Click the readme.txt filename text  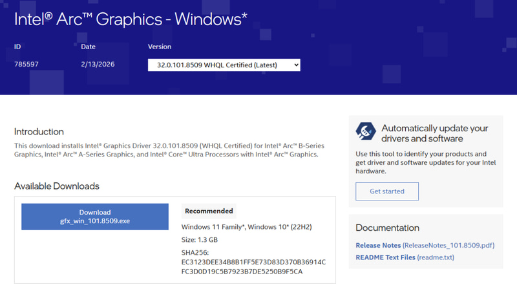[436, 257]
